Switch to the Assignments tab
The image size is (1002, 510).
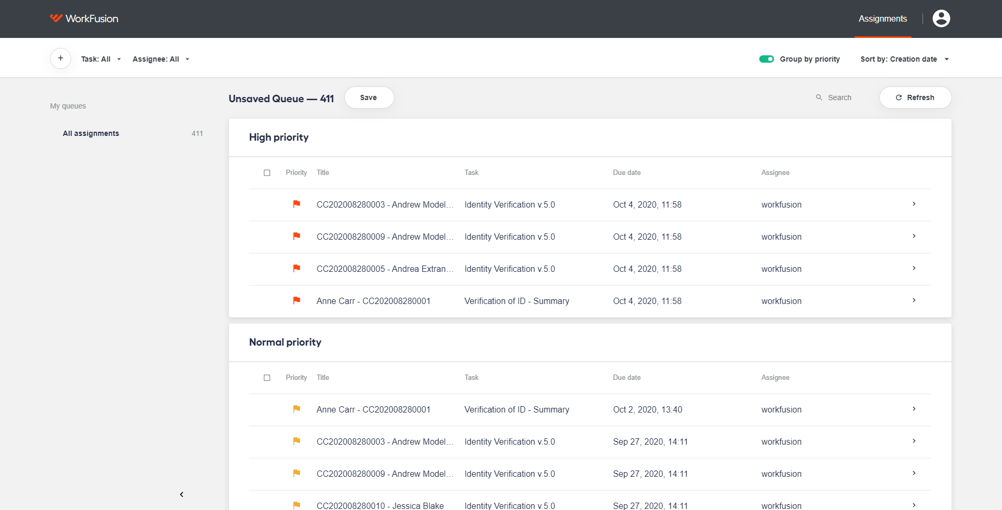tap(882, 19)
